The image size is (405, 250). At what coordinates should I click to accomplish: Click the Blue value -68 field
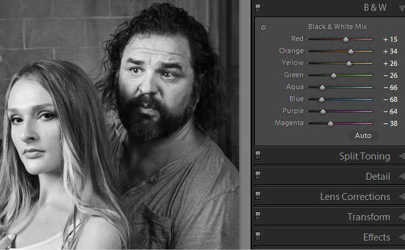point(390,99)
